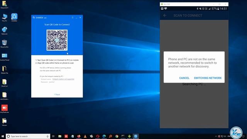Open File Explorer from the taskbar
Screen dimensions: 247x139
point(60,136)
